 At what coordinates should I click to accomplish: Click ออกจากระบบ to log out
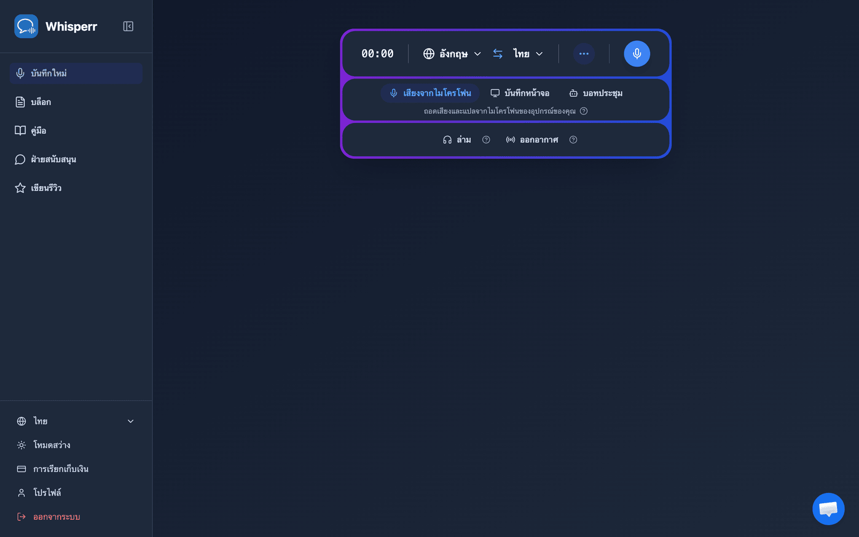tap(76, 517)
